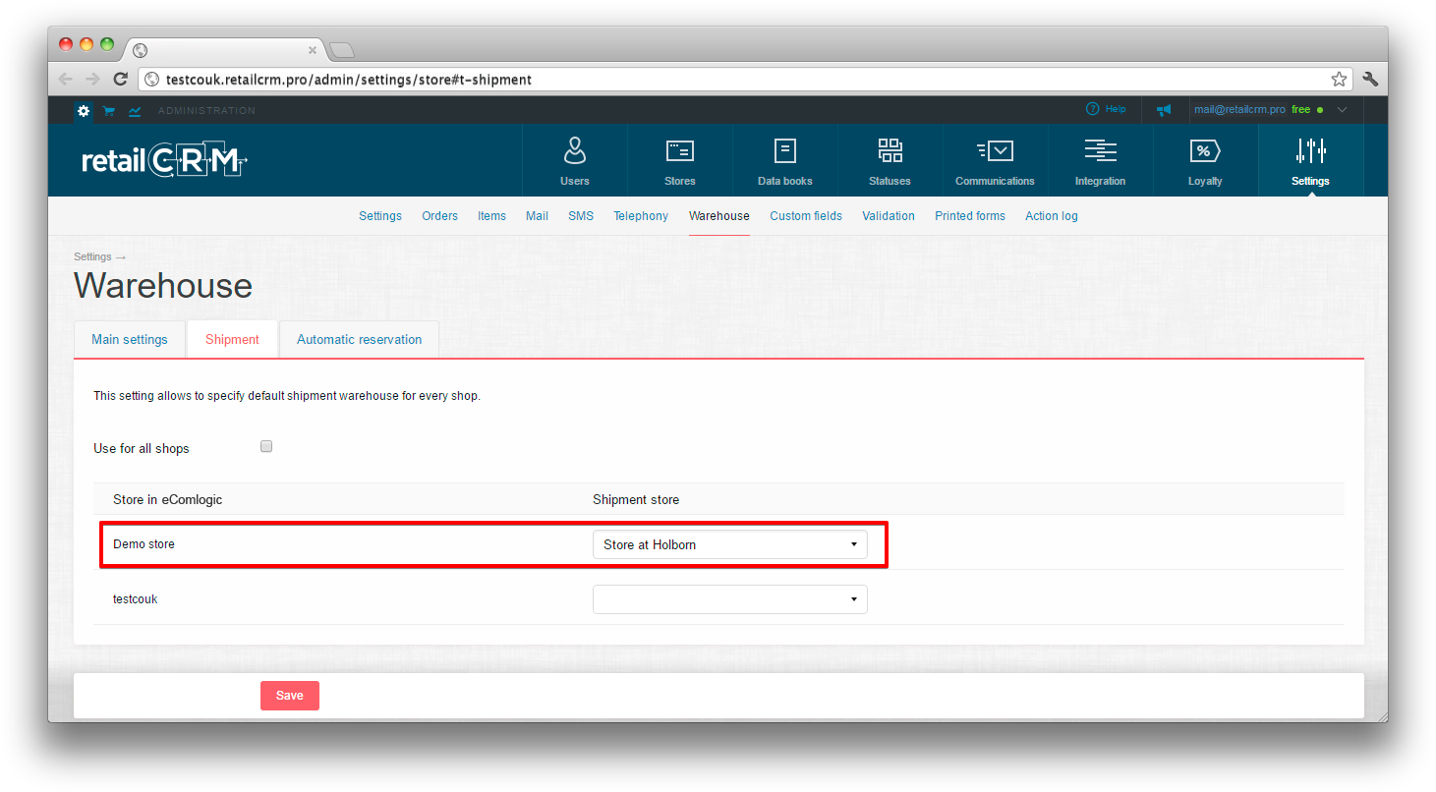The height and width of the screenshot is (792, 1436).
Task: Click the ADMINISTRATION label in top bar
Action: (206, 110)
